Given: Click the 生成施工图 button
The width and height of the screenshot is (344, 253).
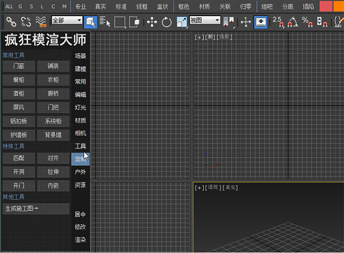Looking at the screenshot, I should pos(36,208).
